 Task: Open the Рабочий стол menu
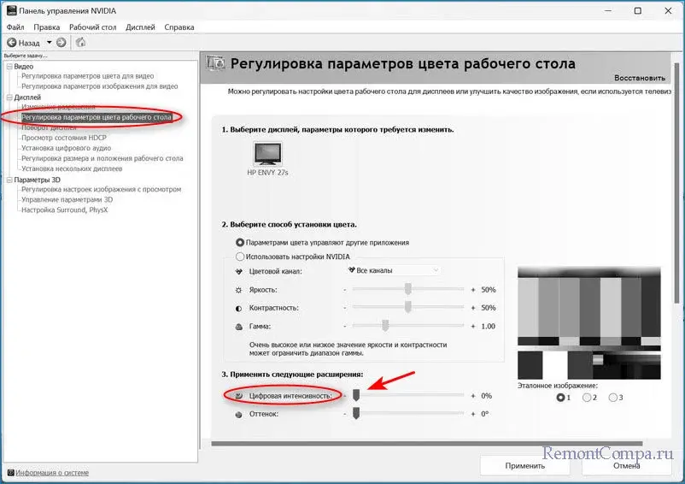tap(92, 27)
